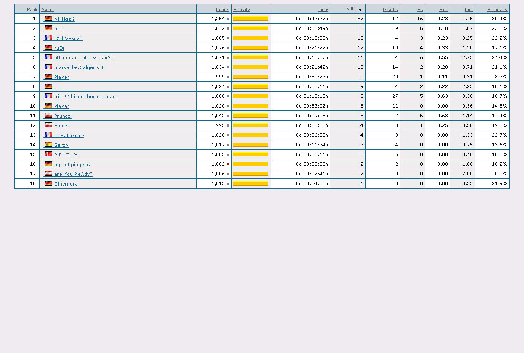Click the red down arrow in jop 50 ping sux row
The height and width of the screenshot is (353, 524).
pyautogui.click(x=228, y=164)
